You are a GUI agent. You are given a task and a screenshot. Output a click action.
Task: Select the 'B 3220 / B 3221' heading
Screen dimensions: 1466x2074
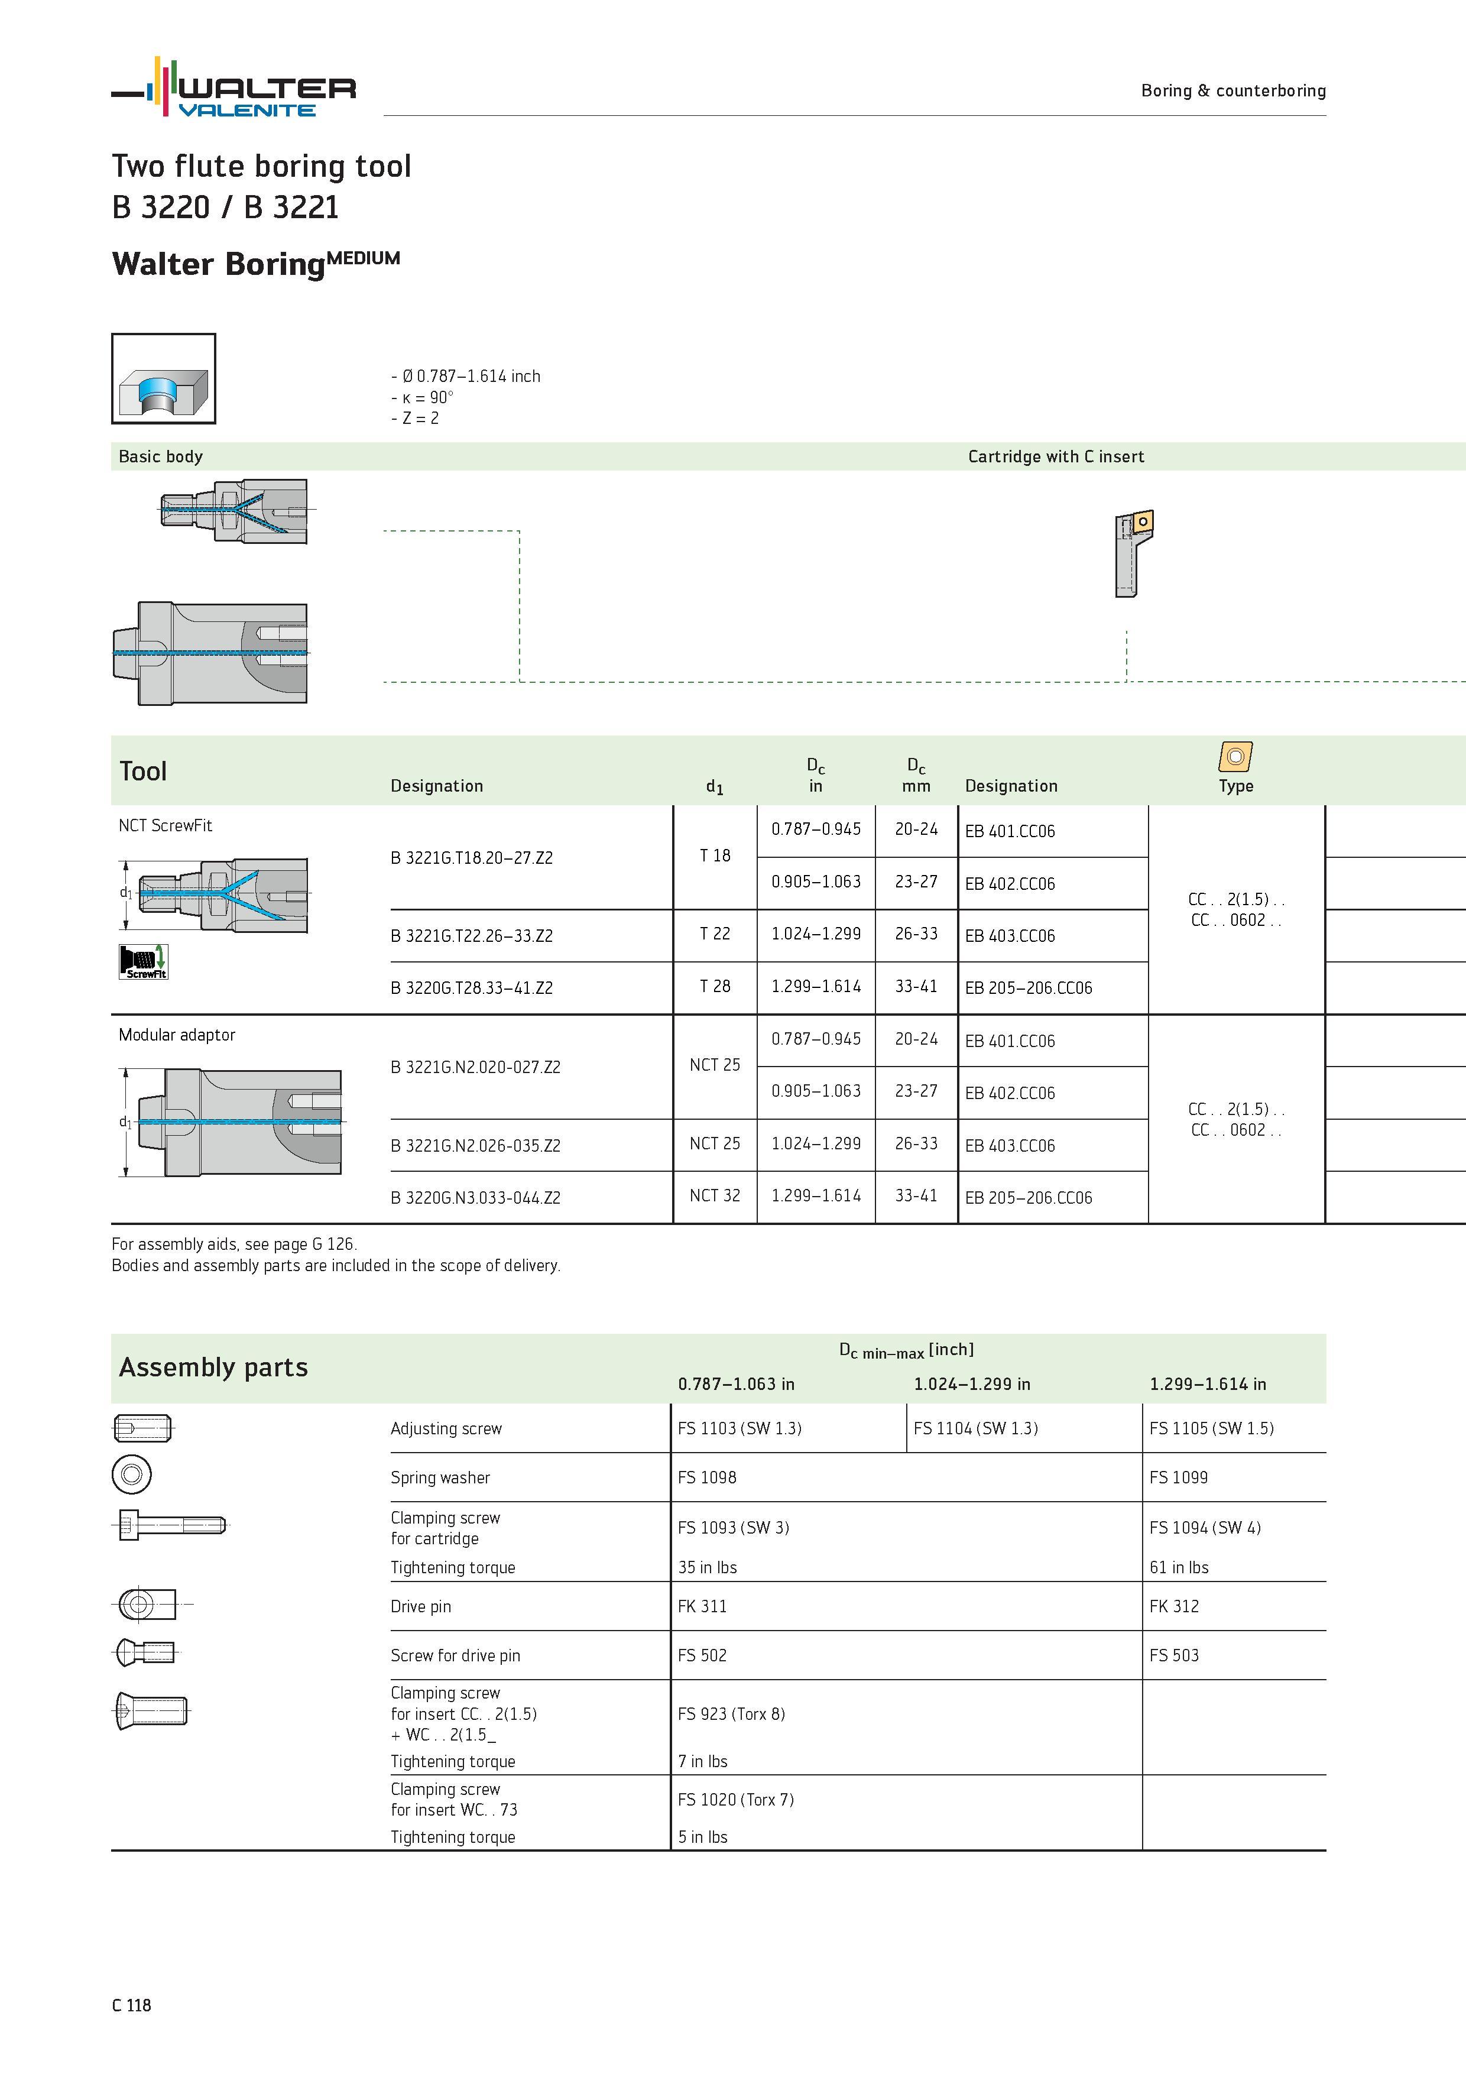[x=225, y=207]
